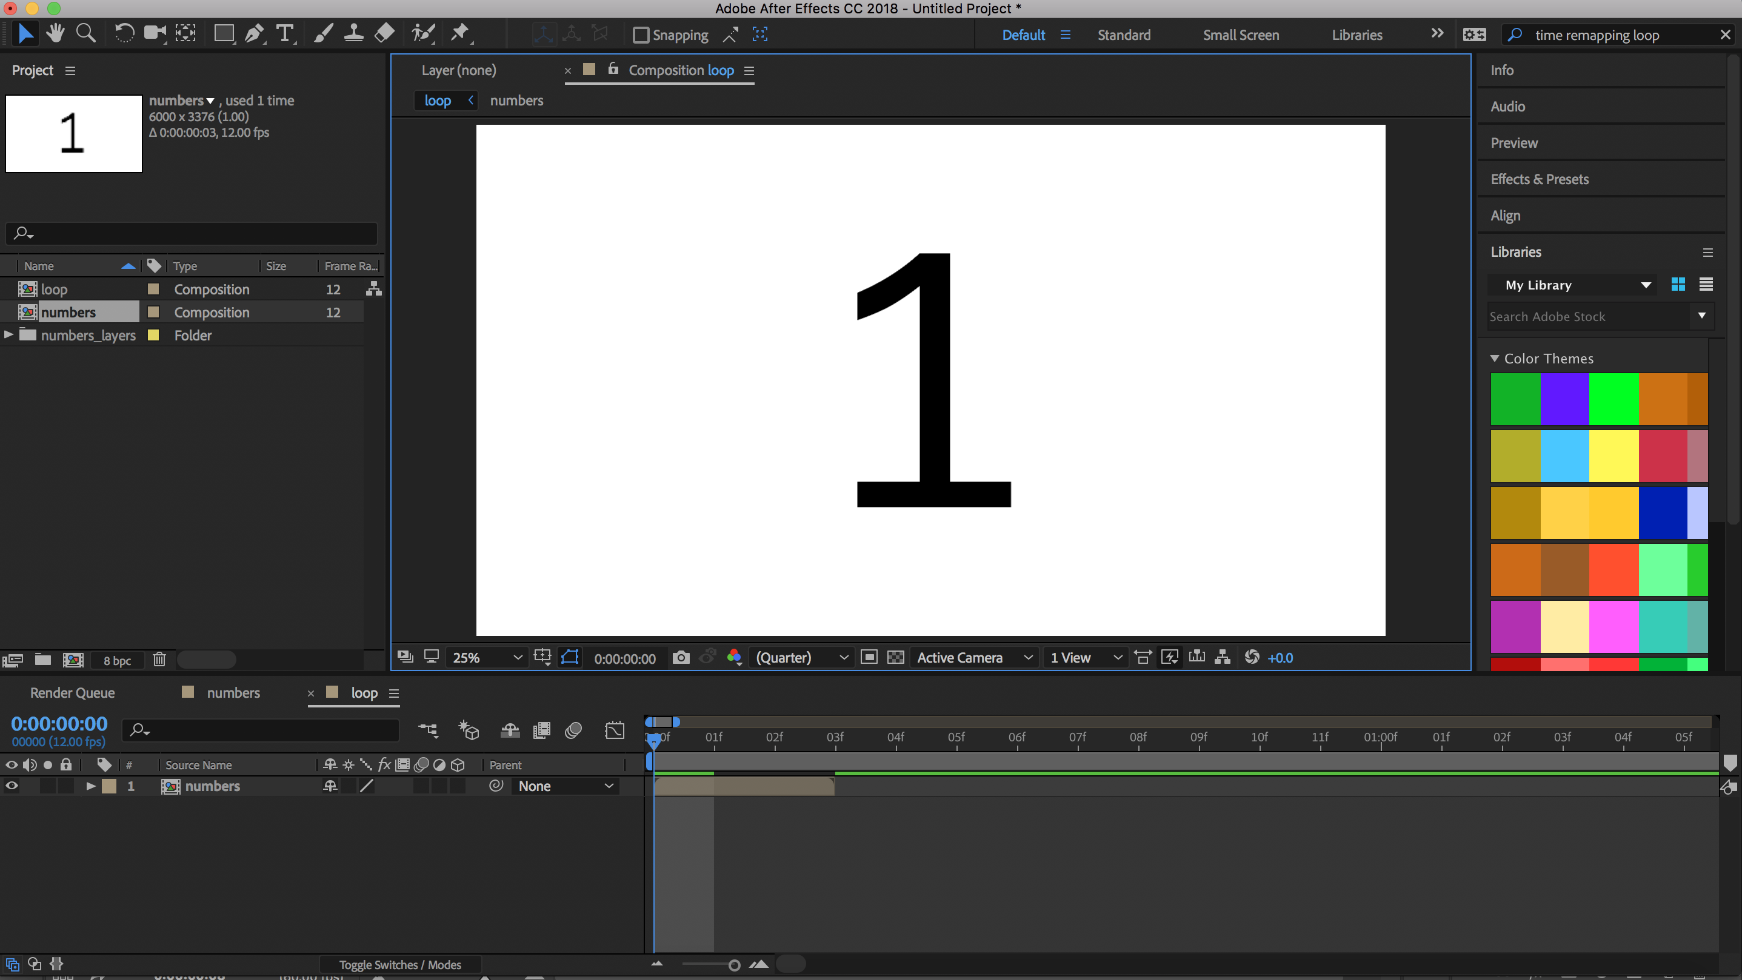Click the Align panel icon

click(1506, 215)
